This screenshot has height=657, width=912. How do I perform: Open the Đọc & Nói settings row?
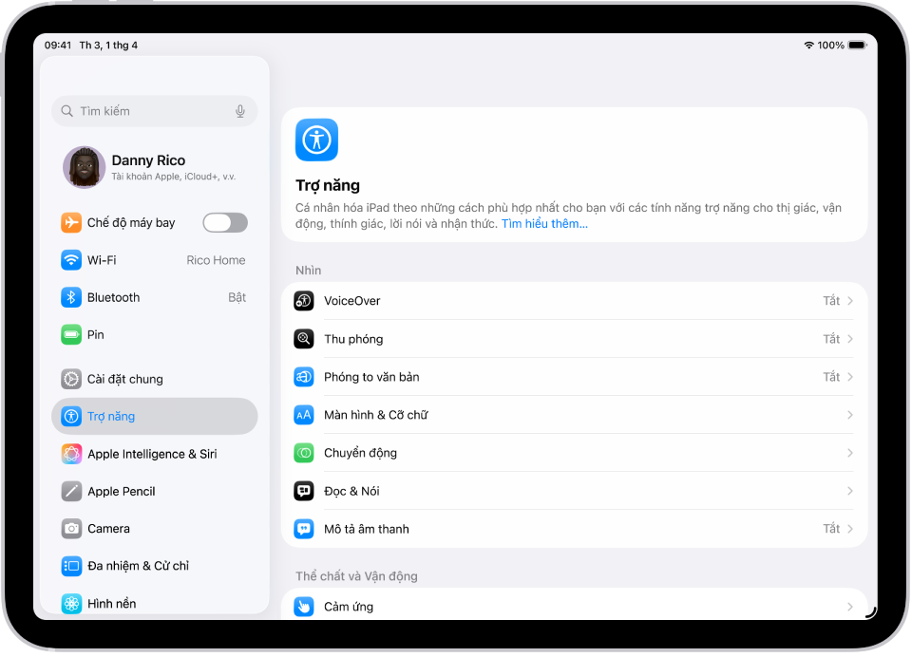(574, 491)
